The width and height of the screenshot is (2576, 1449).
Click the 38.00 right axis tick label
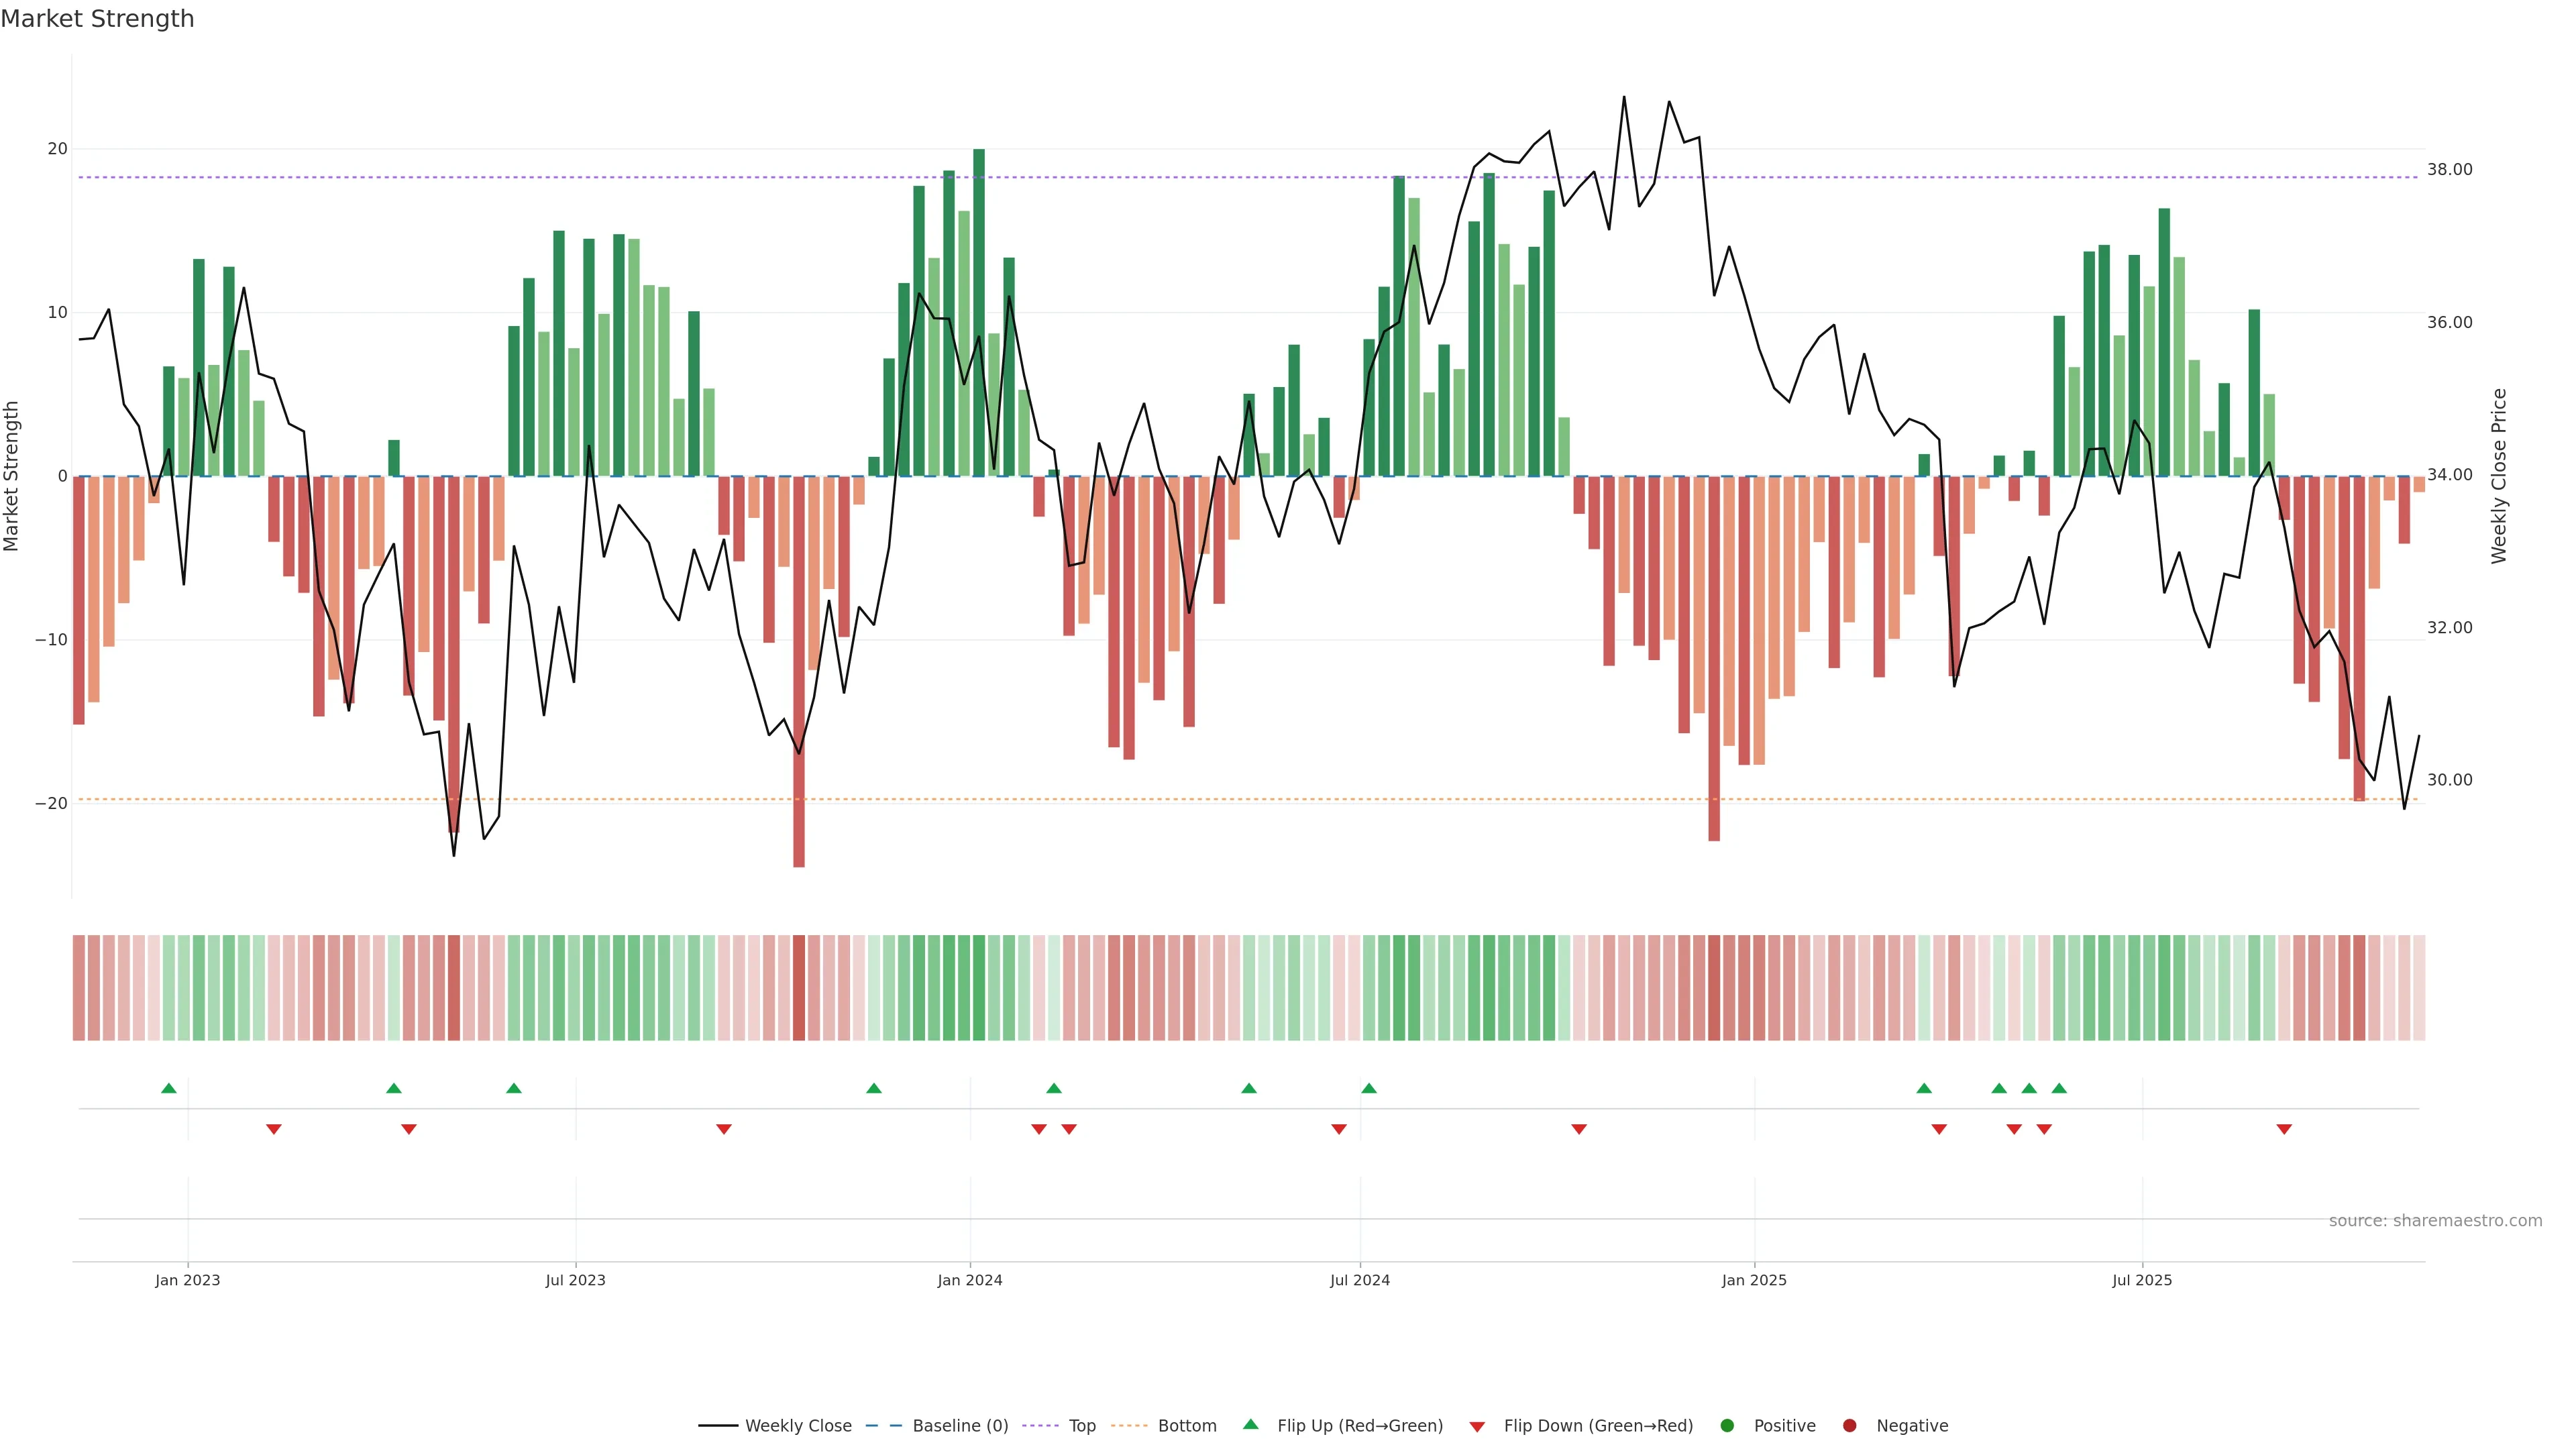tap(2449, 170)
